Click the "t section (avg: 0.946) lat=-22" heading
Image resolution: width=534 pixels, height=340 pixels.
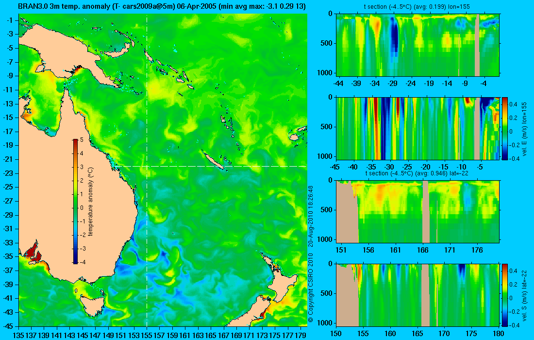point(417,173)
